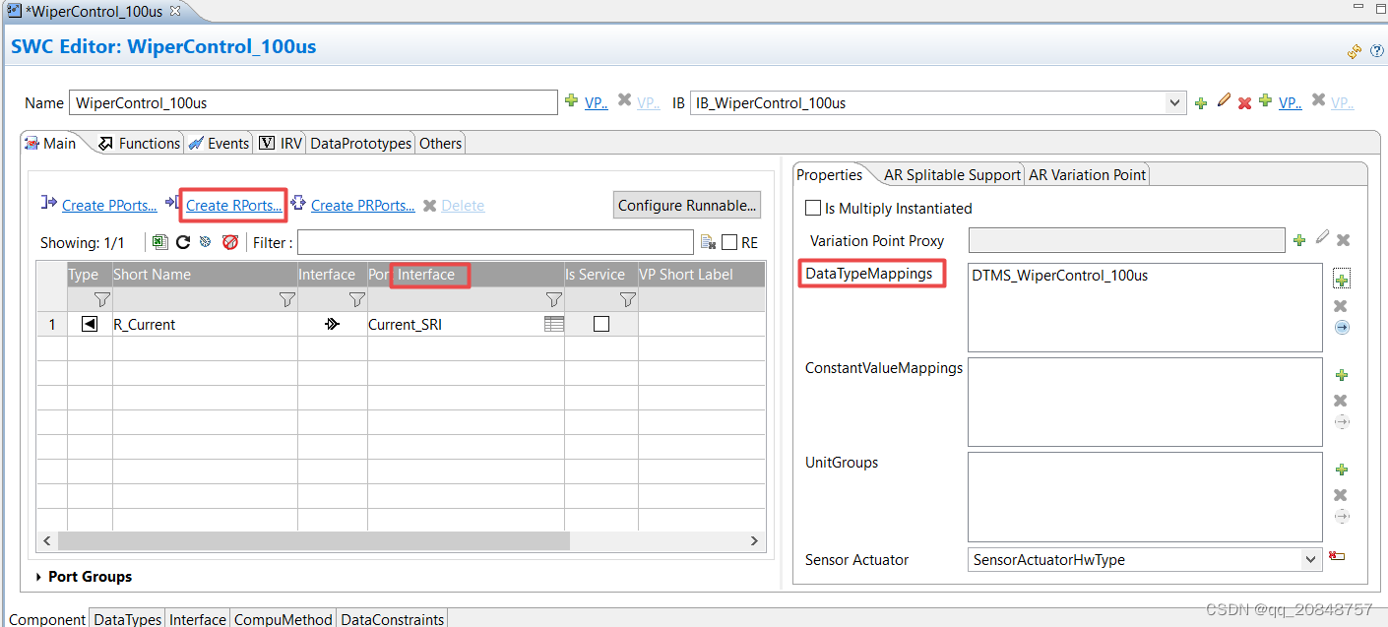Image resolution: width=1388 pixels, height=627 pixels.
Task: Toggle the RE checkbox next to Filter
Action: [729, 242]
